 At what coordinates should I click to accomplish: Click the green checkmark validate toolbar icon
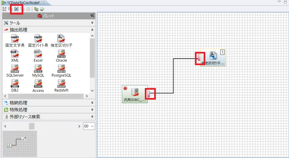[42, 9]
